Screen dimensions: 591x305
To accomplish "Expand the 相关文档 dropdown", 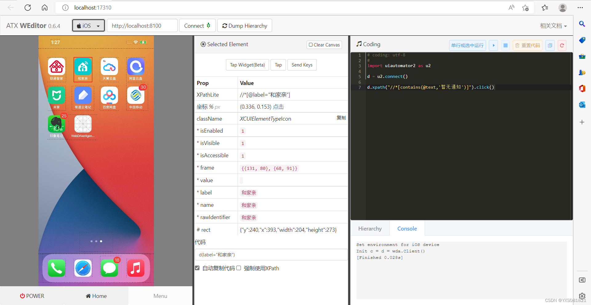I will point(553,26).
